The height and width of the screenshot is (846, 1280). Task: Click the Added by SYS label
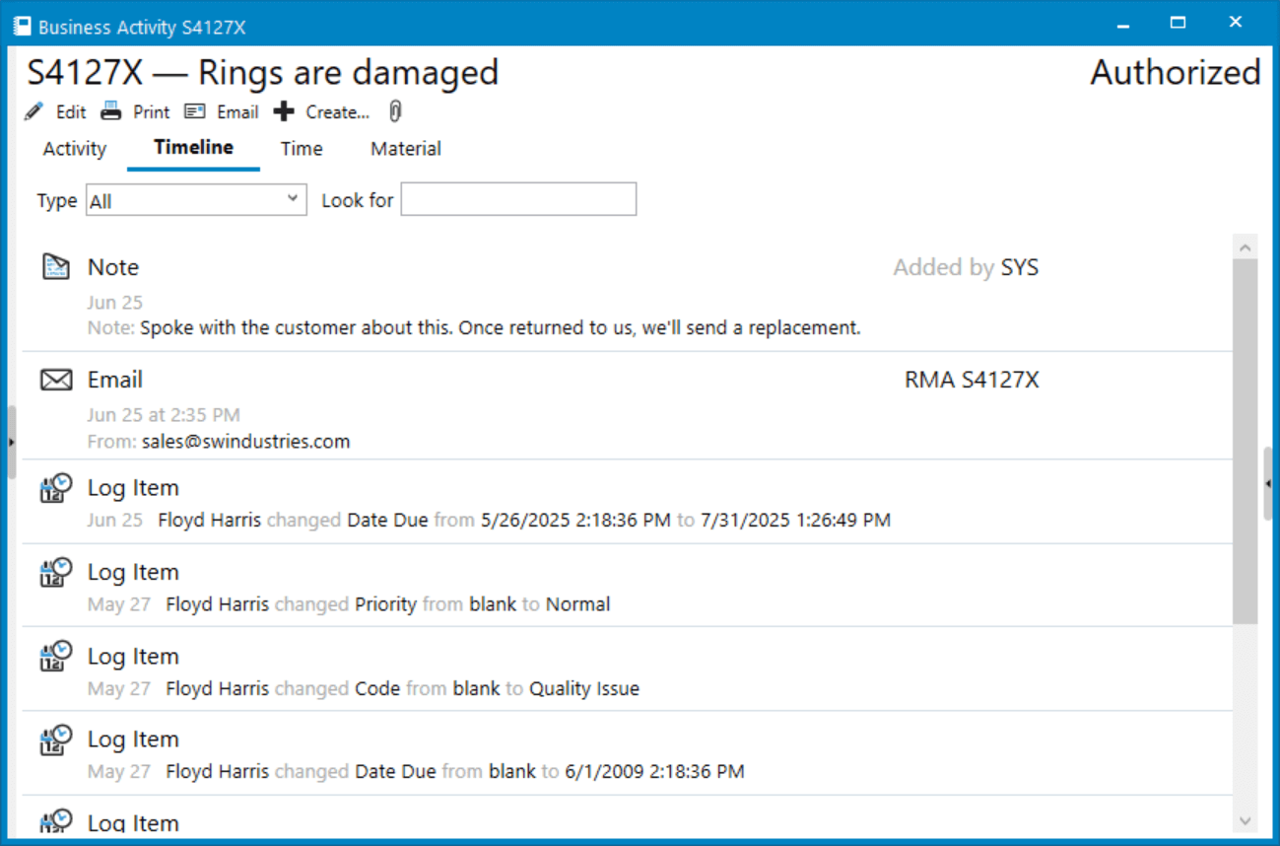(966, 267)
